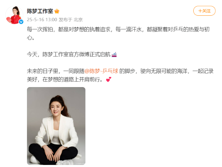Open the attached portrait photo
This screenshot has width=222, height=167.
click(56, 126)
